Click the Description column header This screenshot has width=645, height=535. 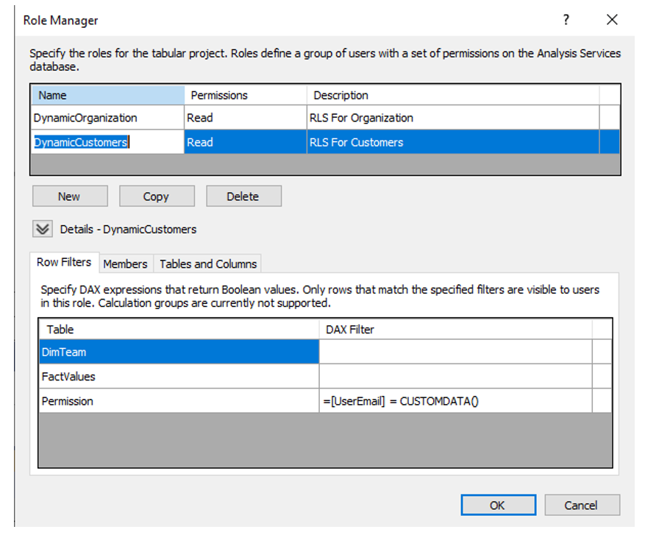coord(453,95)
